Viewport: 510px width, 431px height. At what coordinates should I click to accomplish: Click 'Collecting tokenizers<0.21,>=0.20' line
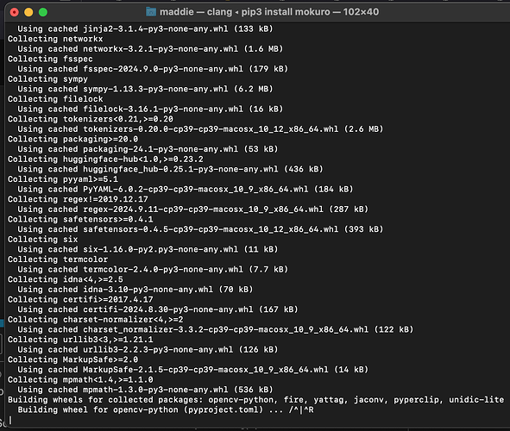91,119
